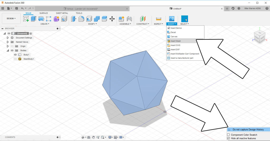This screenshot has height=141, width=270.
Task: Select the Create Form tool
Action: click(x=56, y=19)
